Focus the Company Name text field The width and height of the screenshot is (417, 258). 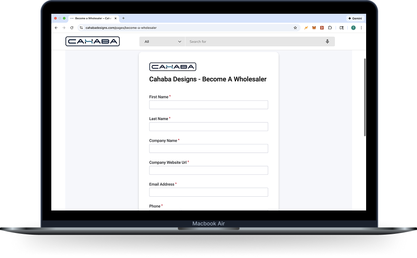(x=208, y=149)
